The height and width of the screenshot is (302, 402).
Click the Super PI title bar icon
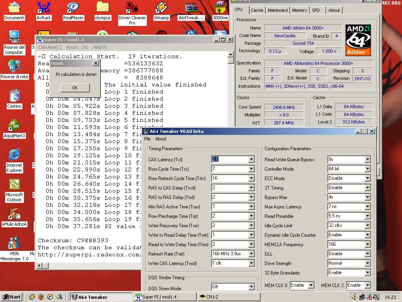pyautogui.click(x=40, y=40)
